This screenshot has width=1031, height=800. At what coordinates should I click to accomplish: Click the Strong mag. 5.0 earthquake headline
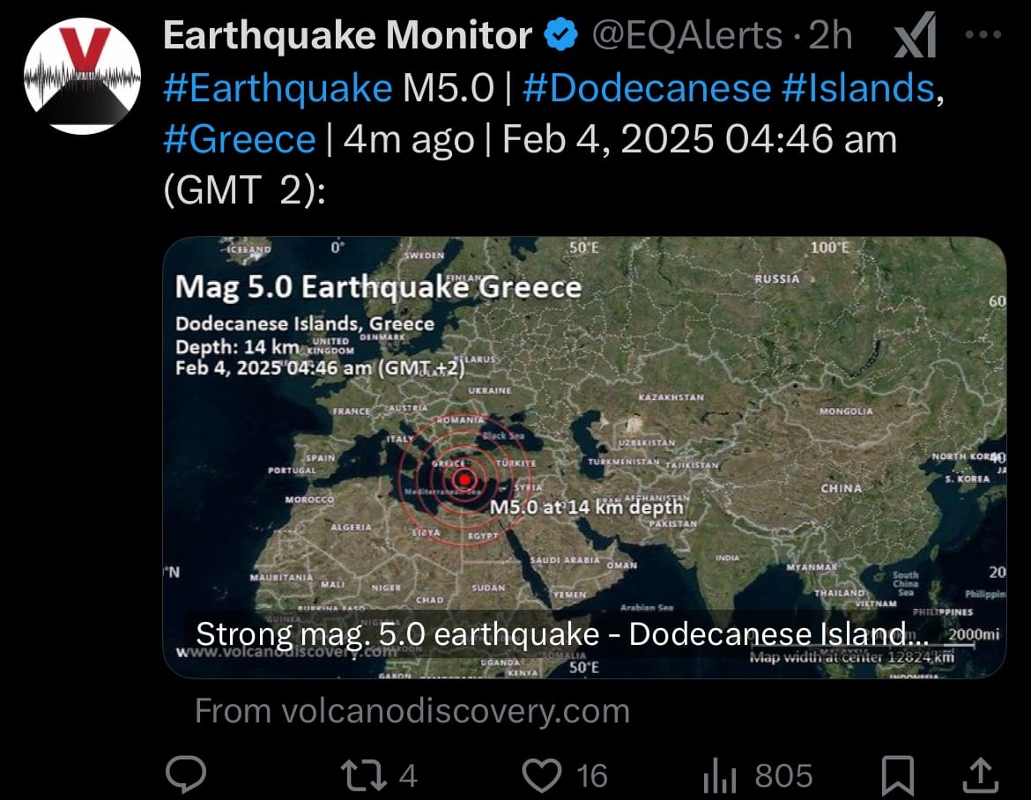pos(562,634)
